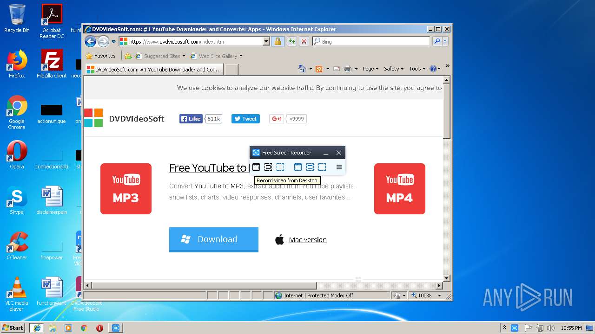Viewport: 595px width, 334px height.
Task: Open the Page menu
Action: 370,69
